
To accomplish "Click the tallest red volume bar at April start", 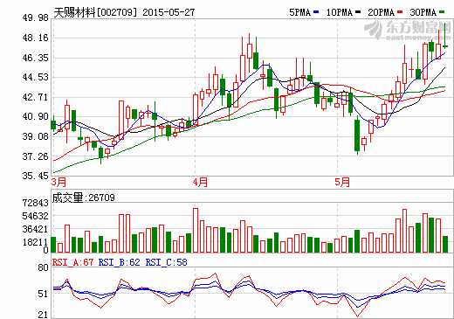I will point(196,230).
